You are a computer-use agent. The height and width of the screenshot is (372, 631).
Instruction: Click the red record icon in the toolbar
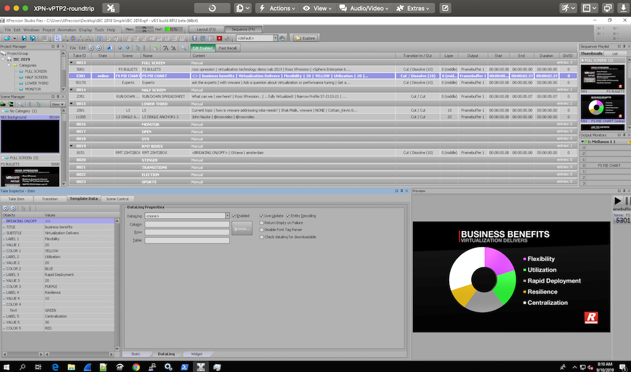click(x=219, y=38)
